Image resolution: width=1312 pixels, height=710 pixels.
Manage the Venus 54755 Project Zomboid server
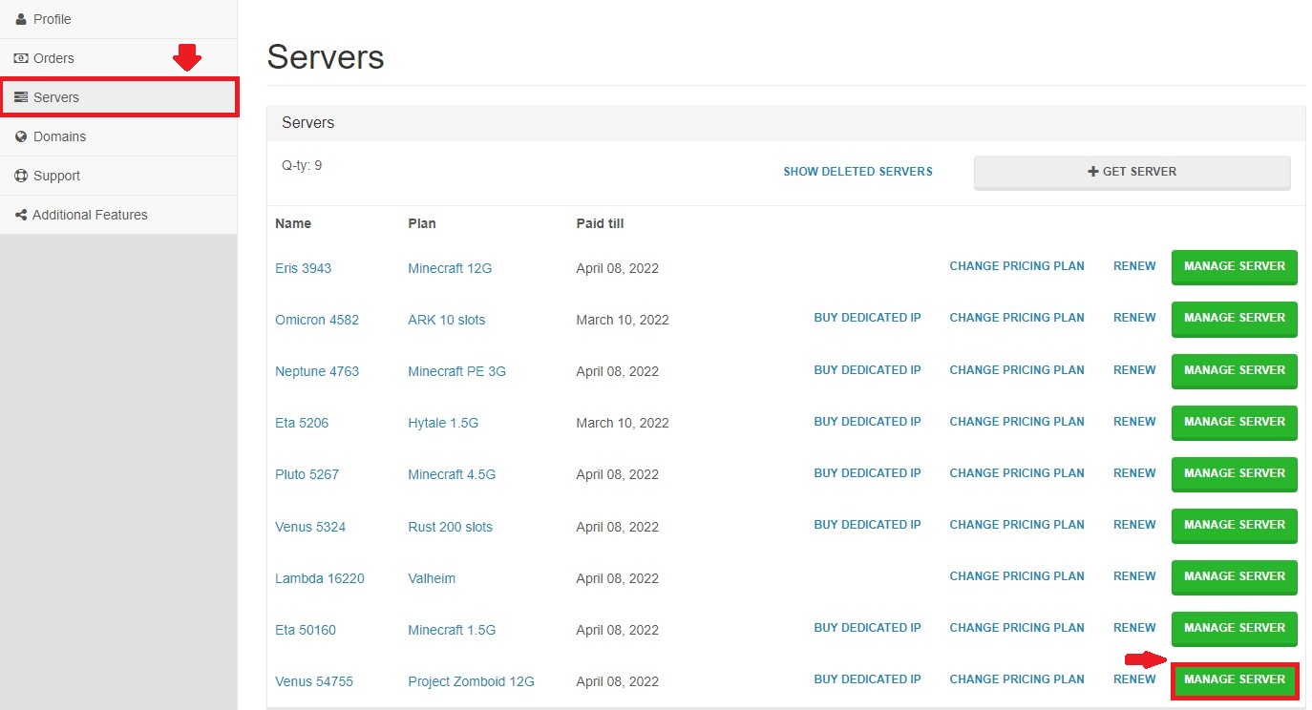1234,679
